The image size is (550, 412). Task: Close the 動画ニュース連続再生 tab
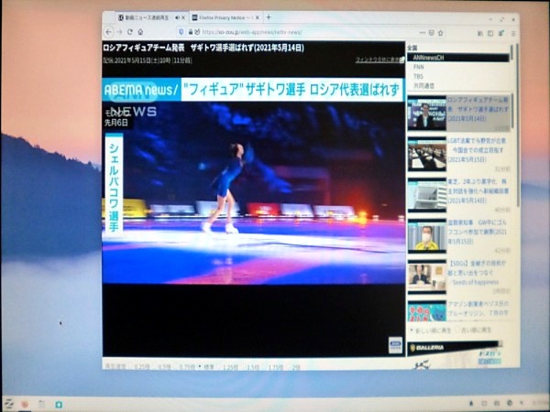(x=183, y=17)
